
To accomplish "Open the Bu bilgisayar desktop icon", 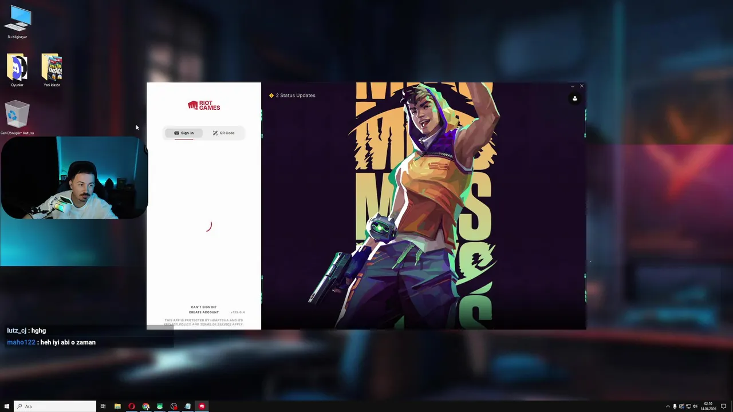I will 17,23.
